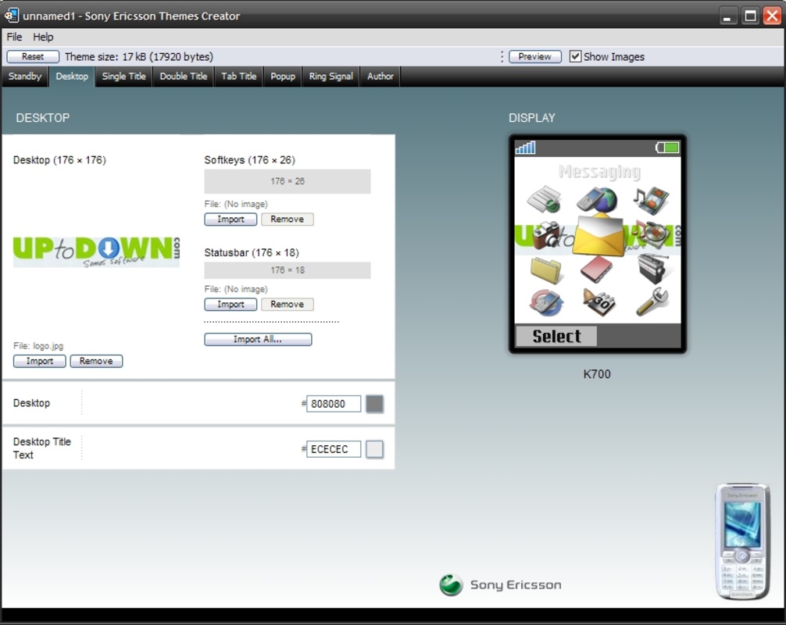Click the Messaging envelope icon in the phone preview
The width and height of the screenshot is (786, 625).
tap(598, 234)
